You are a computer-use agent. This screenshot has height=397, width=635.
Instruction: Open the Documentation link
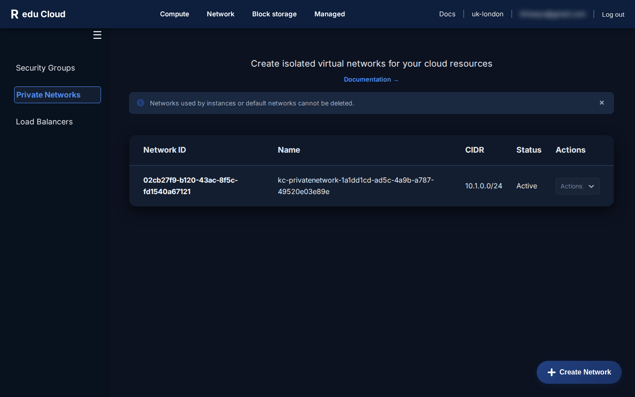click(371, 79)
